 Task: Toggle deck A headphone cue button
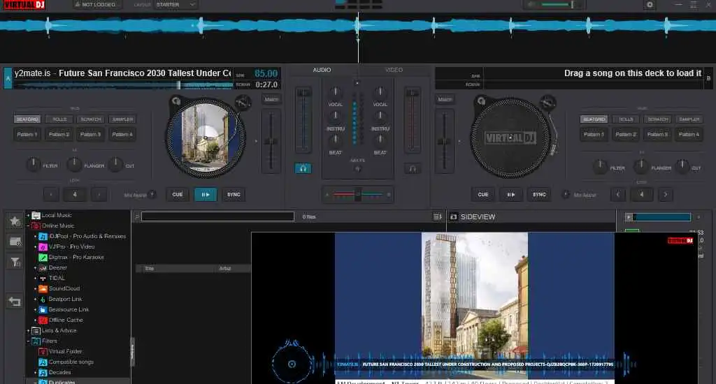pyautogui.click(x=303, y=169)
